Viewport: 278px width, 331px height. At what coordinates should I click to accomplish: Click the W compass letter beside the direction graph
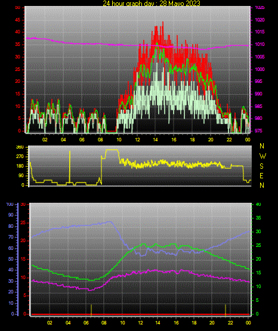(262, 156)
